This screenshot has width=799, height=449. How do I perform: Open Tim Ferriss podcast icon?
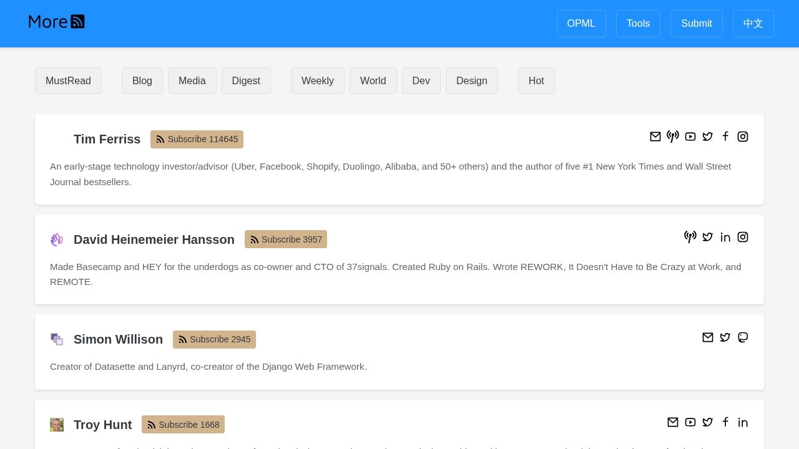[x=673, y=137]
